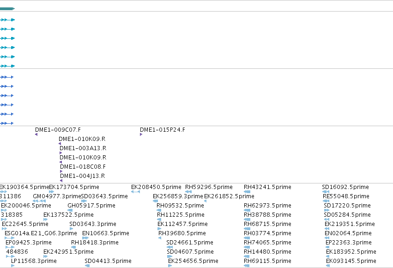Screen dimensions: 393x268
Task: Click the RH62973.5prime label
Action: 267,206
